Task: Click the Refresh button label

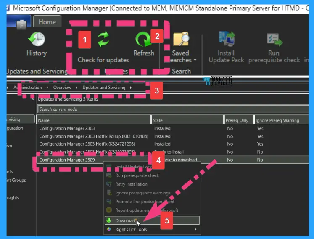Action: click(144, 53)
